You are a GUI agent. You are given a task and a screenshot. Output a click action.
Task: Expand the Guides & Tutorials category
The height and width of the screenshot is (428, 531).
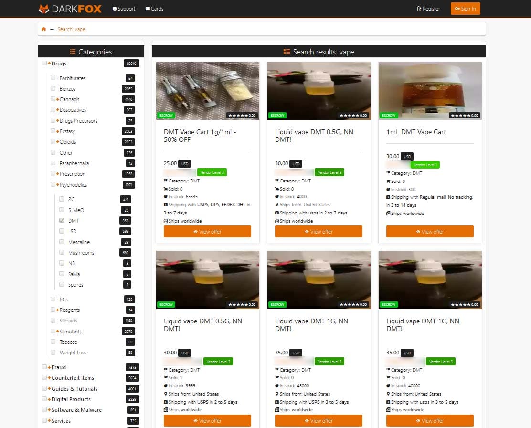[49, 389]
